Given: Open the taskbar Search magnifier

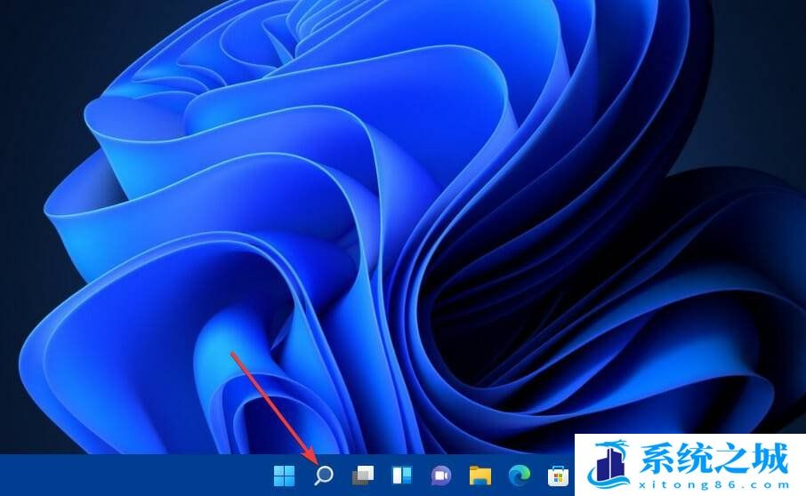Looking at the screenshot, I should coord(323,476).
